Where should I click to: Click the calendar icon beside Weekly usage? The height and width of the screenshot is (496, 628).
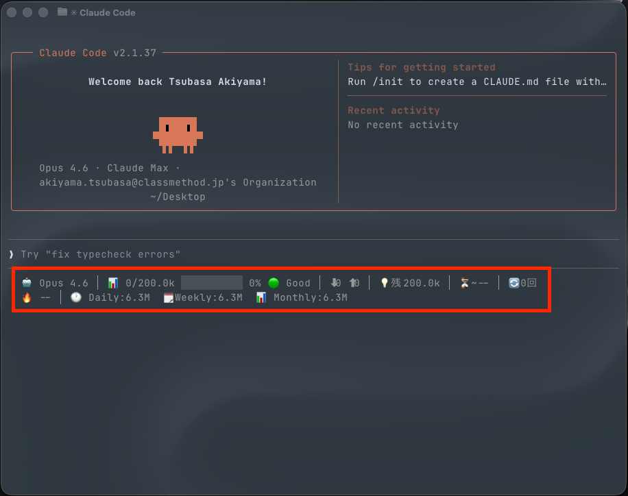click(x=169, y=298)
